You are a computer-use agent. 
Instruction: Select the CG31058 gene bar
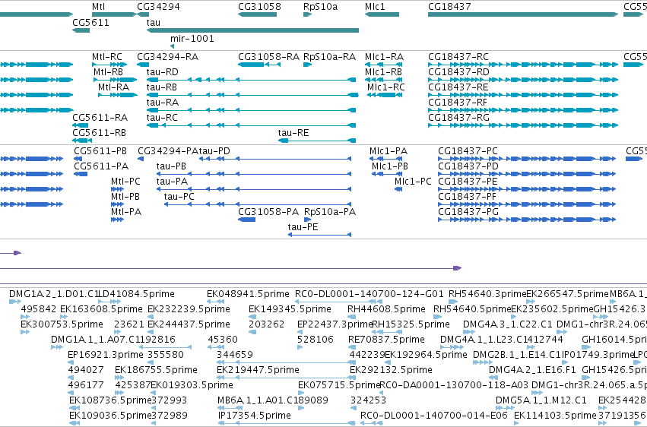click(x=258, y=14)
